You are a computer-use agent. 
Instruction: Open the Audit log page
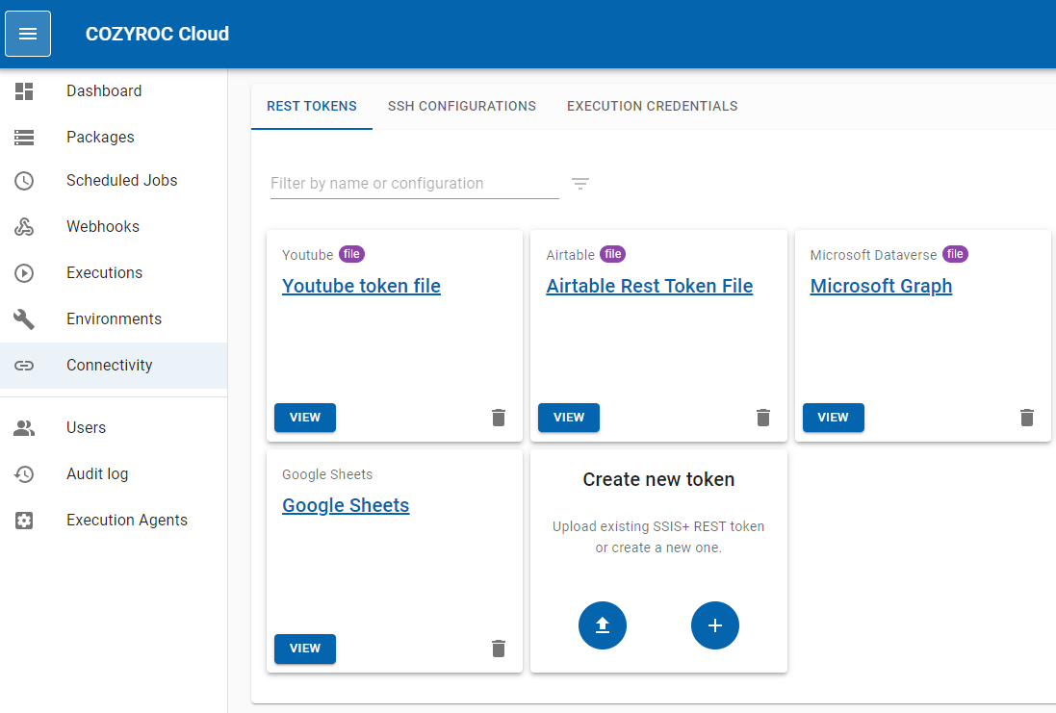click(96, 474)
